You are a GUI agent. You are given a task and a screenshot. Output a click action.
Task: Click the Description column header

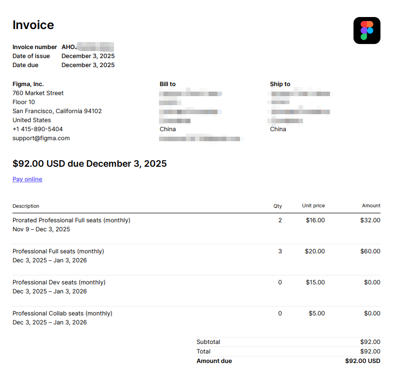(x=26, y=206)
